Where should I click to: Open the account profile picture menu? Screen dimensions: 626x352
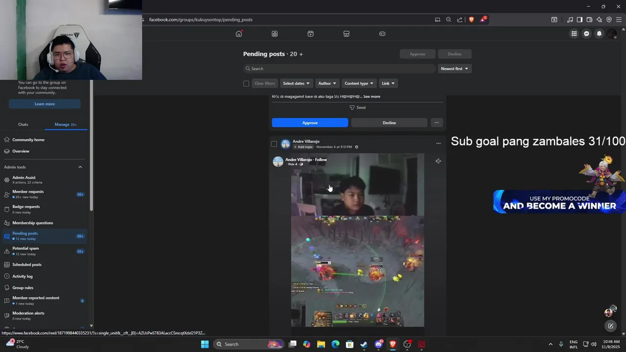click(612, 34)
